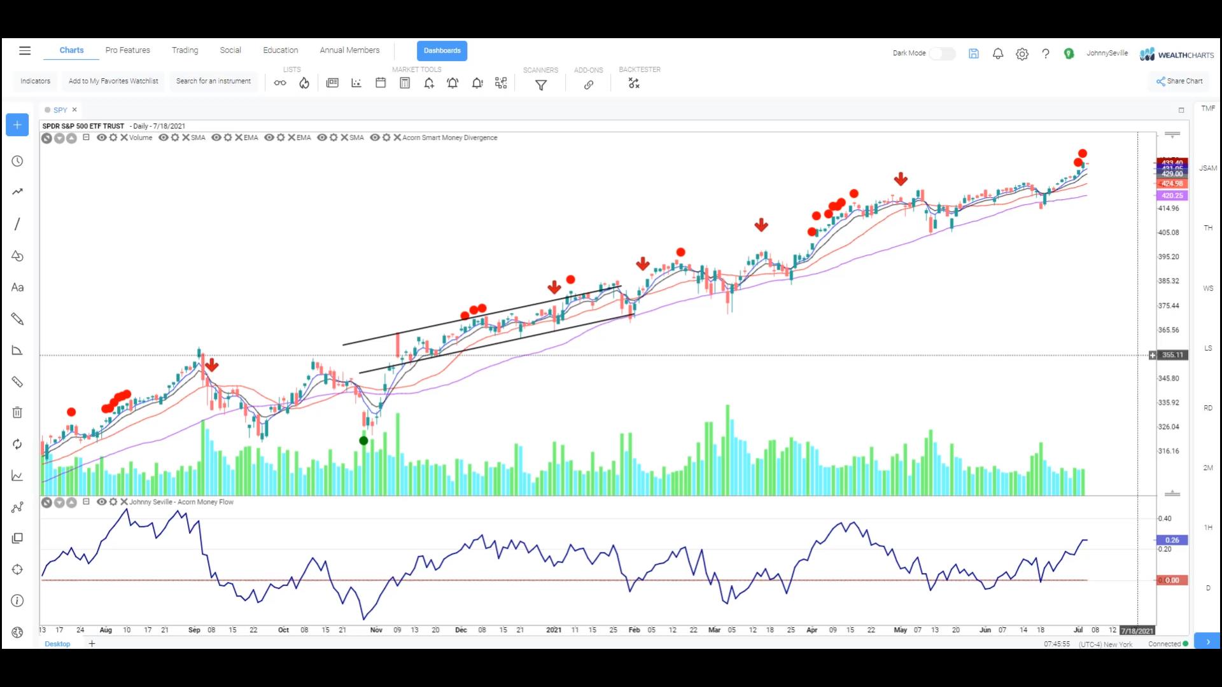Open the calculator market tool

405,83
